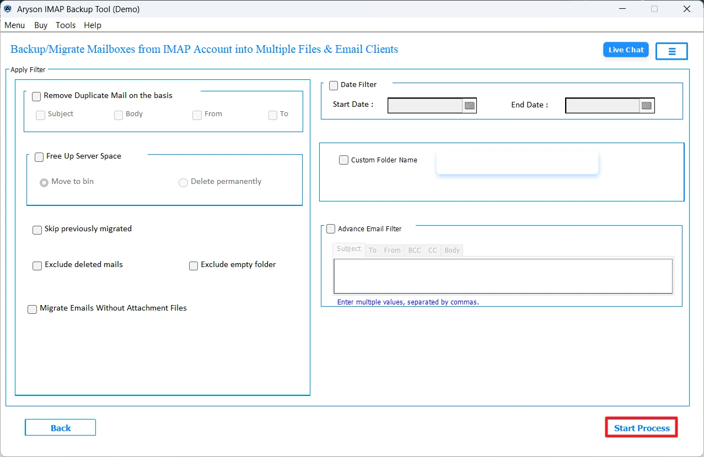
Task: Click the Start Date input field
Action: tap(425, 106)
